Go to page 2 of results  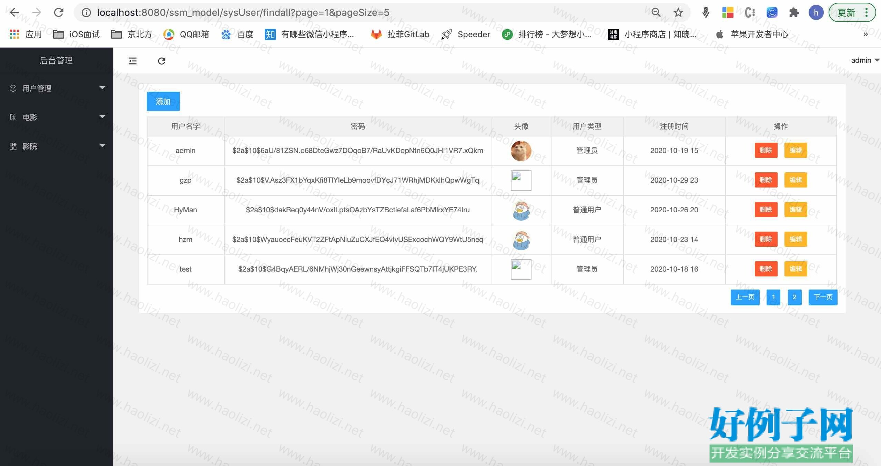coord(794,297)
